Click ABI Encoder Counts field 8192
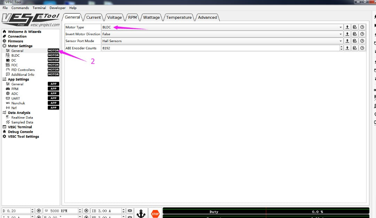The image size is (376, 218). click(x=220, y=48)
